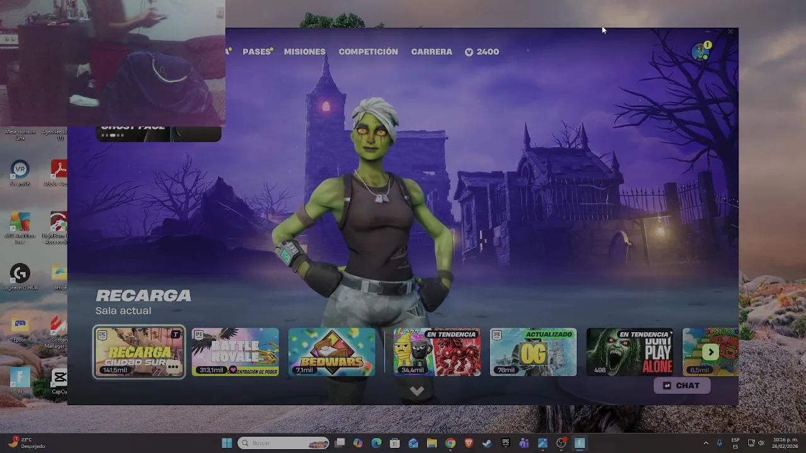Open the 2400 V-Bucks balance
806x453 pixels.
482,52
